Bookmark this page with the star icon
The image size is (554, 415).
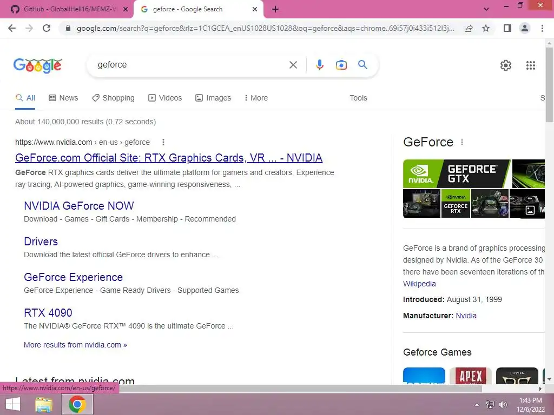pos(486,28)
